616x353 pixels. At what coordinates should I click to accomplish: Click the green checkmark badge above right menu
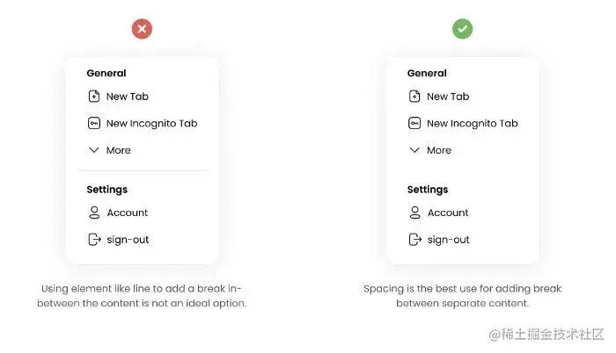pyautogui.click(x=462, y=29)
